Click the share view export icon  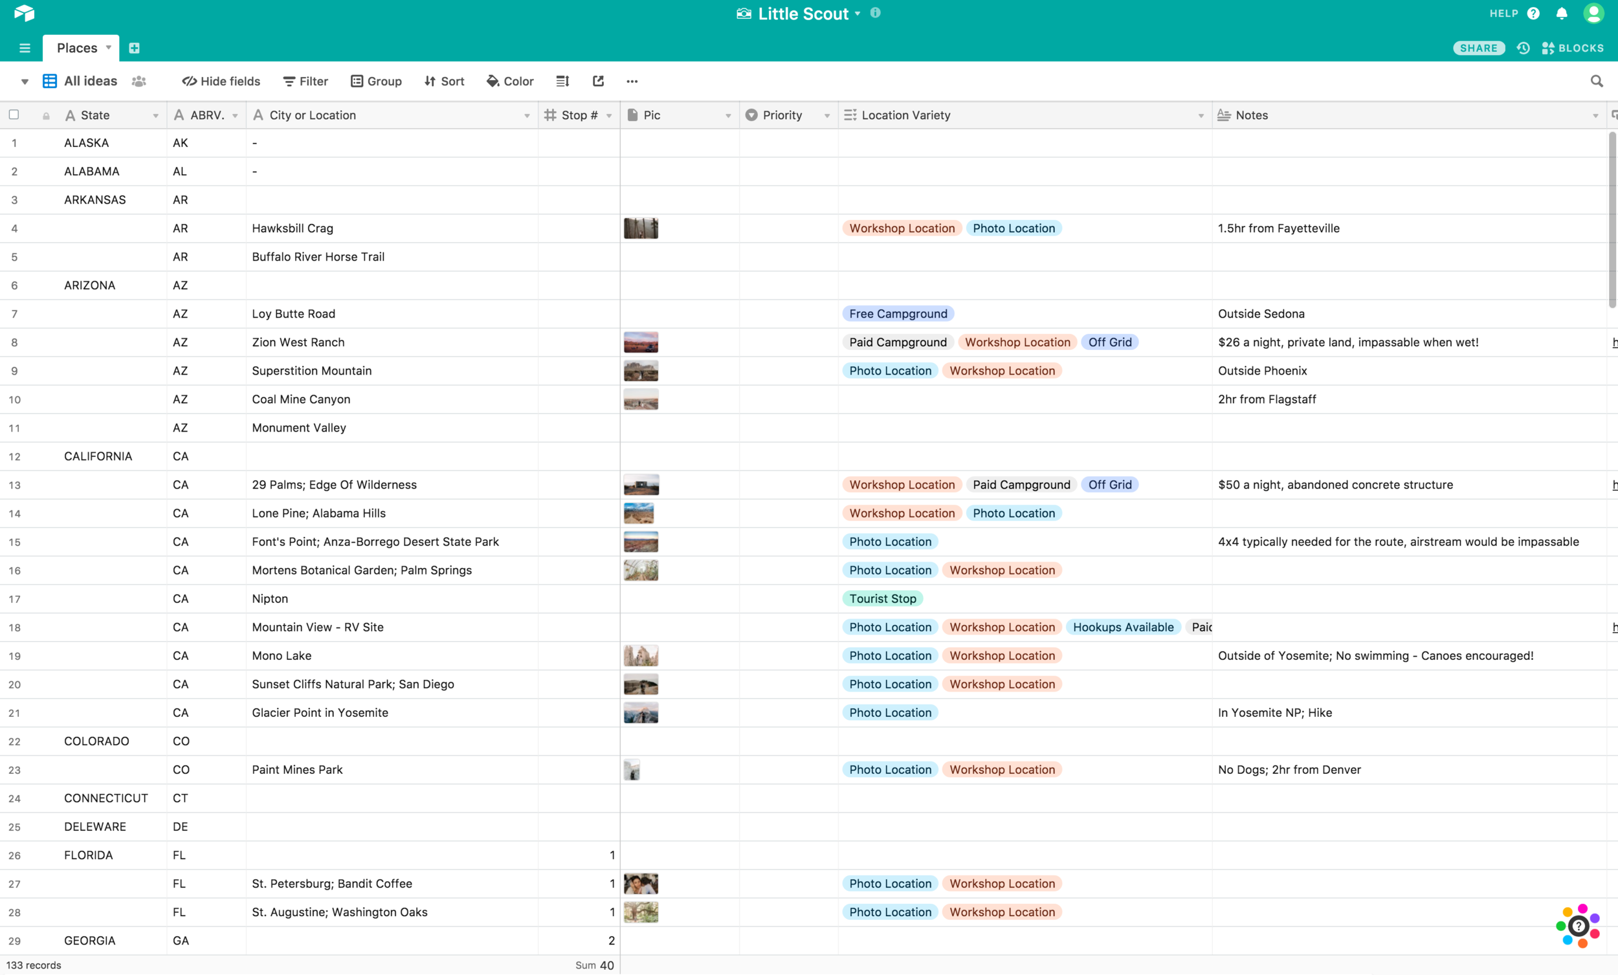pos(598,81)
